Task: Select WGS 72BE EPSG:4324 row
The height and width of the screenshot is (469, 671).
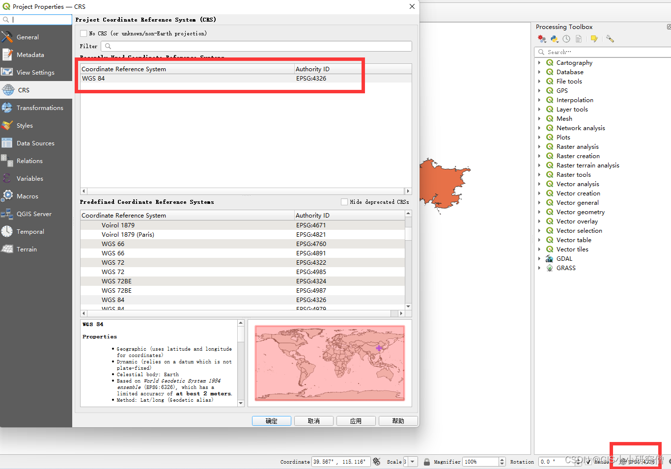Action: coord(243,281)
